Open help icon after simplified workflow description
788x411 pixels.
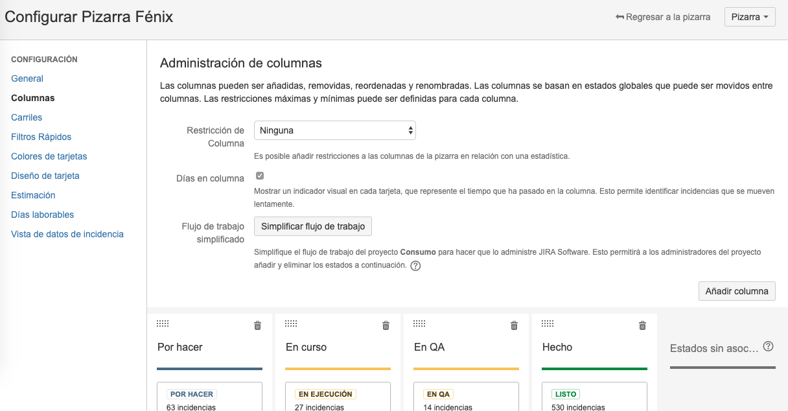416,266
